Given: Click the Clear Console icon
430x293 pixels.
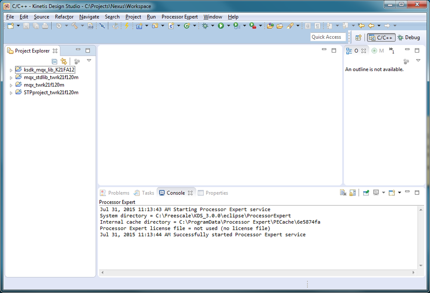Looking at the screenshot, I should pos(343,193).
